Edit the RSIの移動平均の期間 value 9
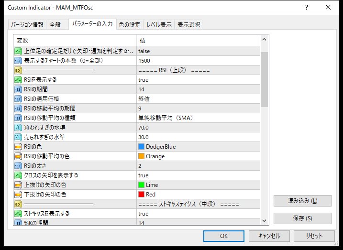Image resolution: width=343 pixels, height=250 pixels. pyautogui.click(x=199, y=109)
